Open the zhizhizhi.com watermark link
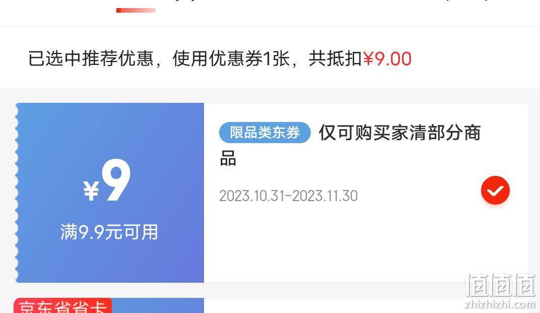Screen dimensions: 540x313 (x=500, y=304)
